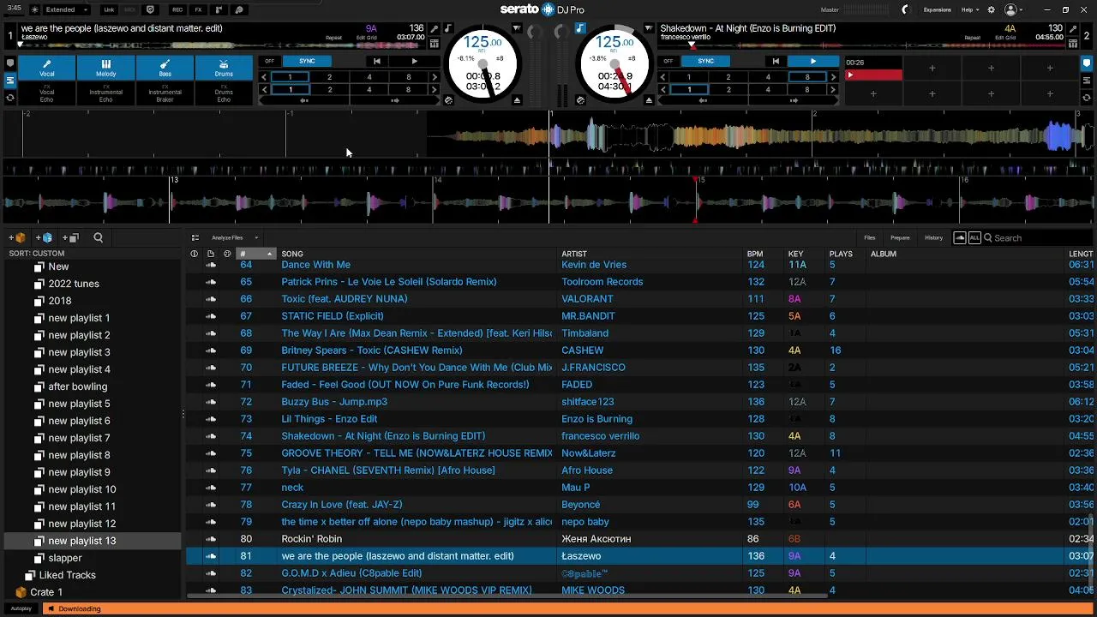Toggle key lock note icon on deck 2
Viewport: 1097px width, 617px height.
point(580,28)
